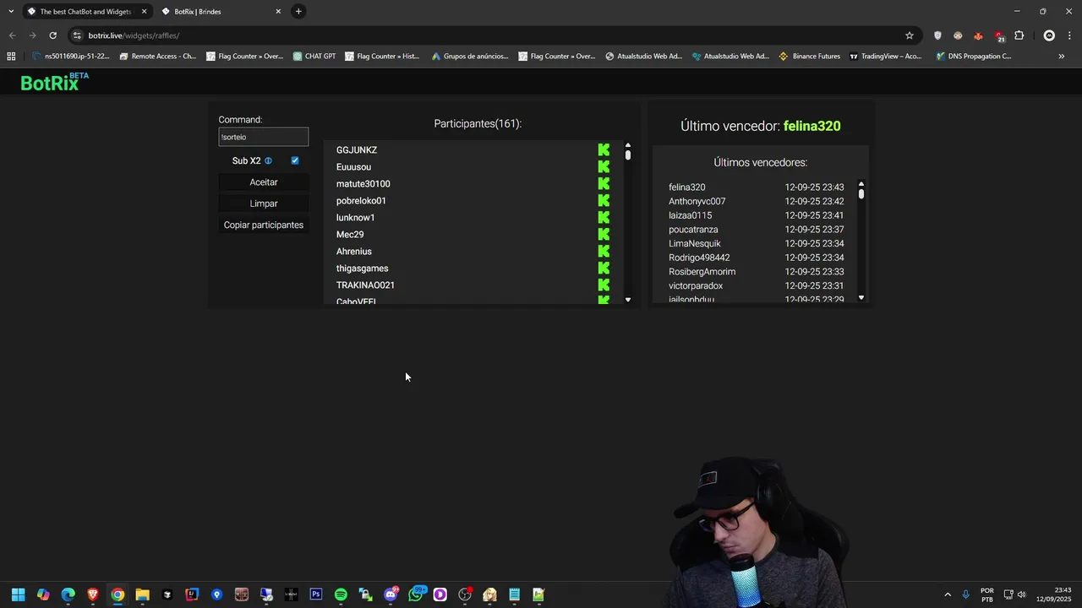Open the POR PTB language indicator

pos(987,594)
